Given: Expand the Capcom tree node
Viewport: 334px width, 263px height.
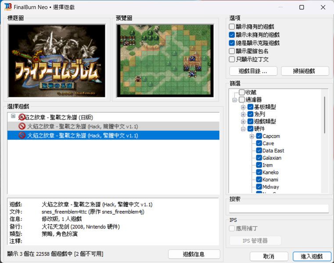Looking at the screenshot, I should [x=252, y=136].
